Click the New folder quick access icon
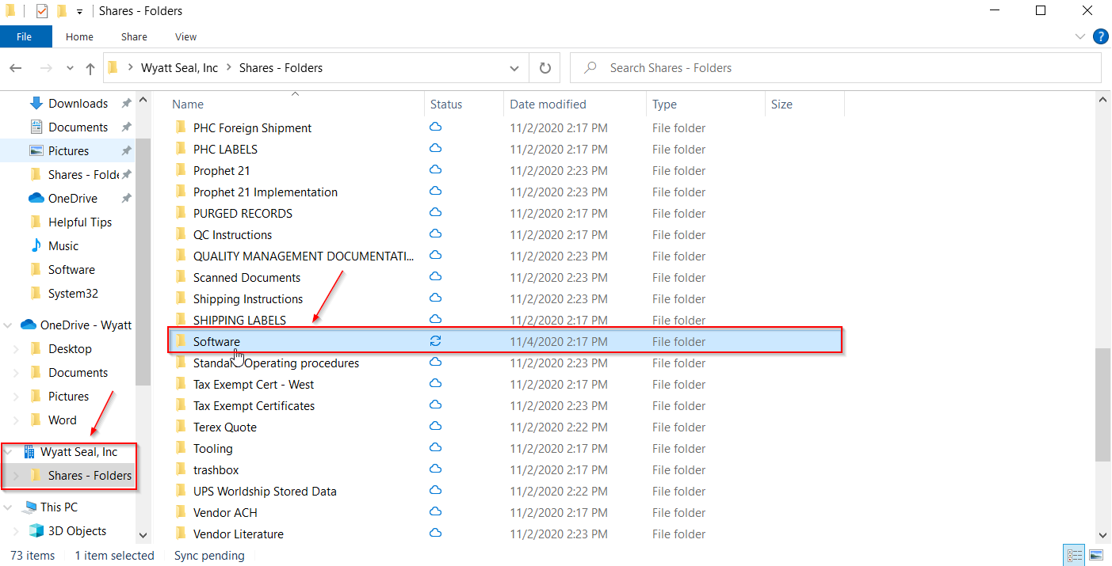This screenshot has height=566, width=1112. click(61, 11)
